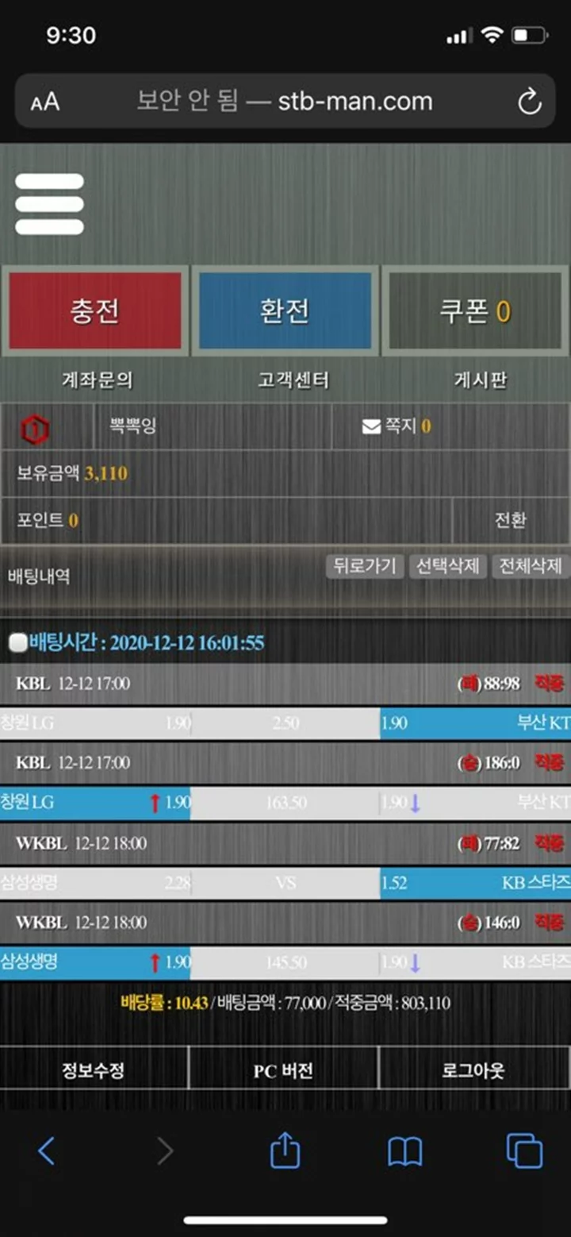Click the blue 환전 button
571x1237 pixels.
coord(285,311)
